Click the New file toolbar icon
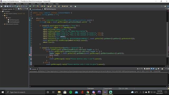Viewport: 169px width, 95px height. 1,6
